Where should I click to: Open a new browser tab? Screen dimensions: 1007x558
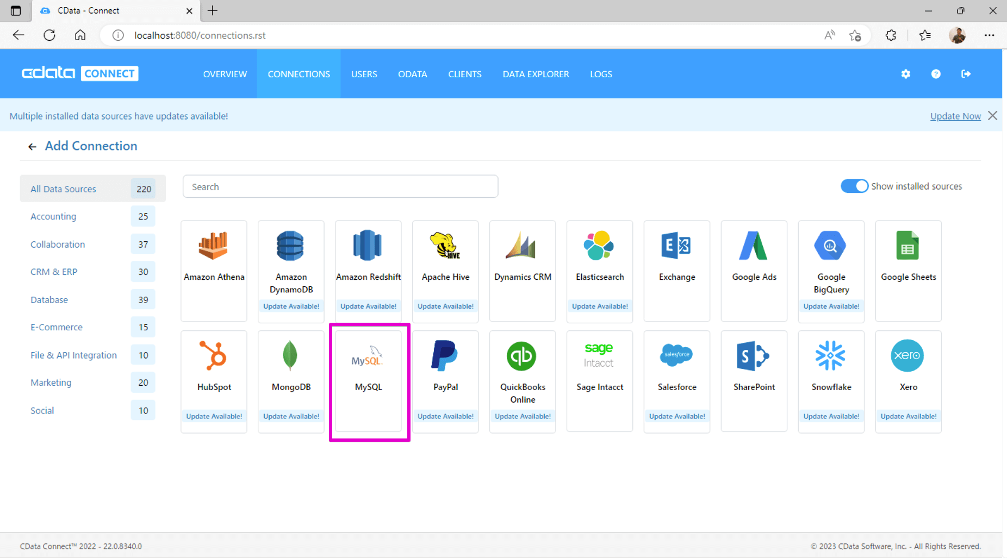pos(213,10)
